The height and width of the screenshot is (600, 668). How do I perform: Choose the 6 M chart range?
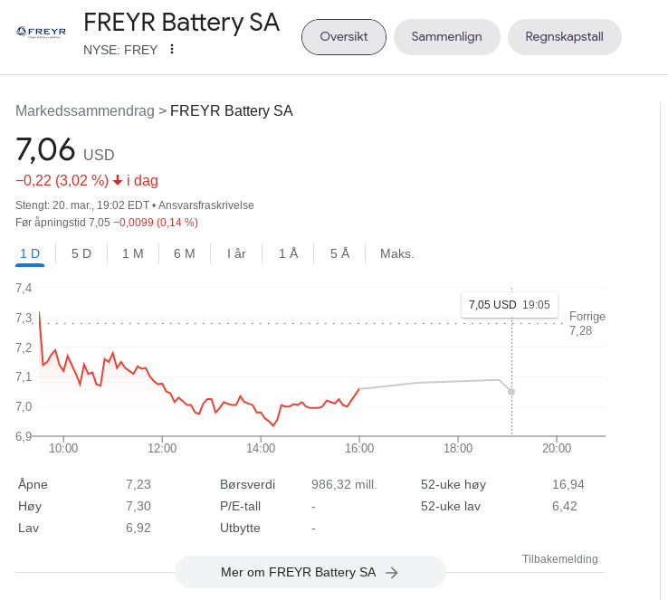point(185,253)
